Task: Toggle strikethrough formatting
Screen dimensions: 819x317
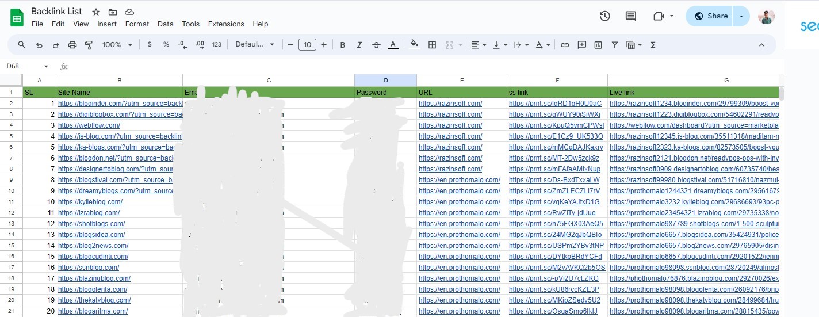Action: (x=376, y=45)
